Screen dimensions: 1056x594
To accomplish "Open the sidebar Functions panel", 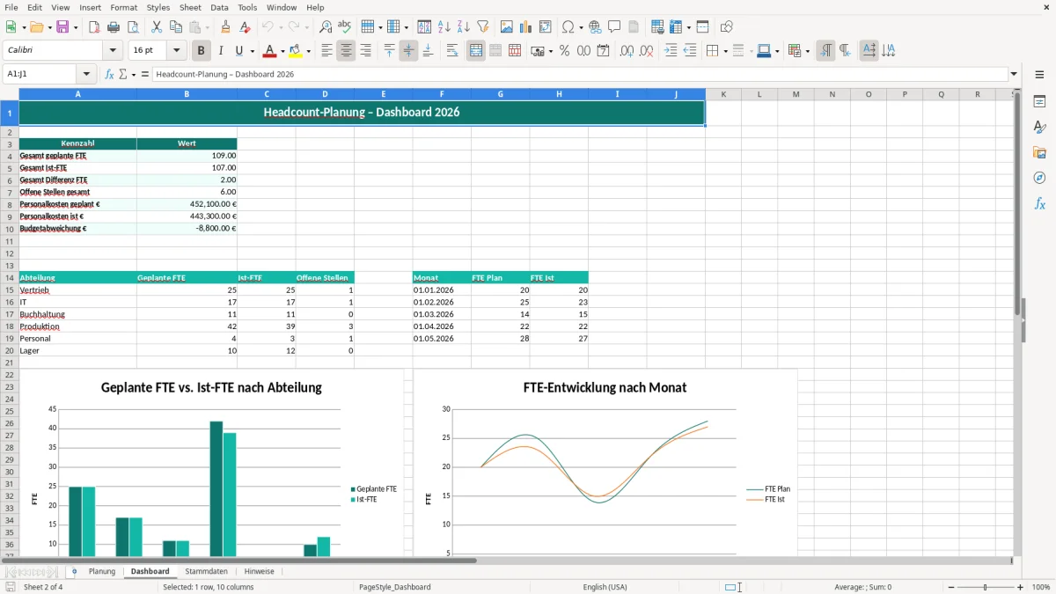I will pyautogui.click(x=1039, y=204).
